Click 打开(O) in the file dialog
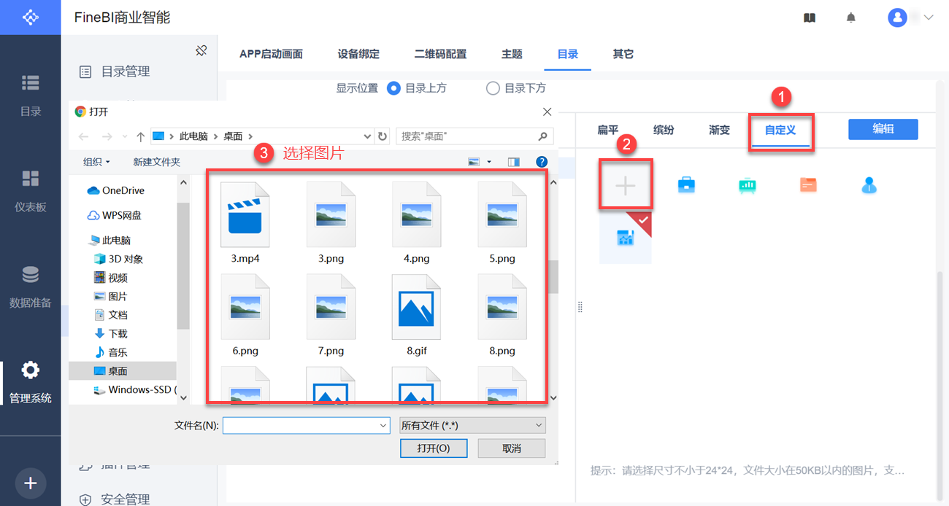The image size is (949, 506). (x=434, y=448)
